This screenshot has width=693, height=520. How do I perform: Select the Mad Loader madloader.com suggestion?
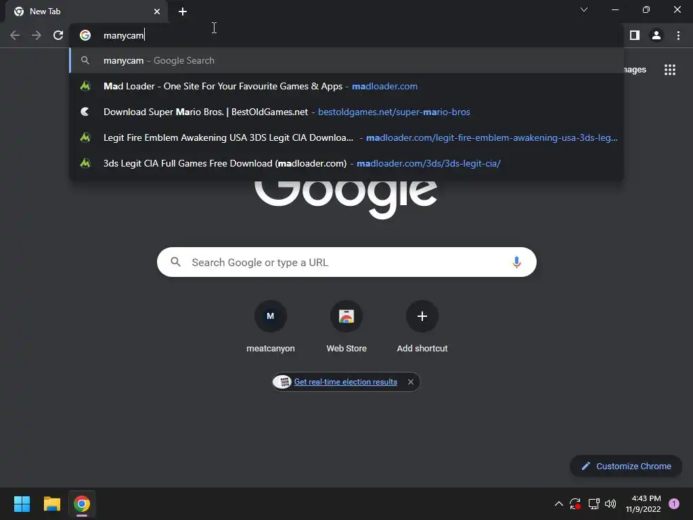(x=346, y=86)
